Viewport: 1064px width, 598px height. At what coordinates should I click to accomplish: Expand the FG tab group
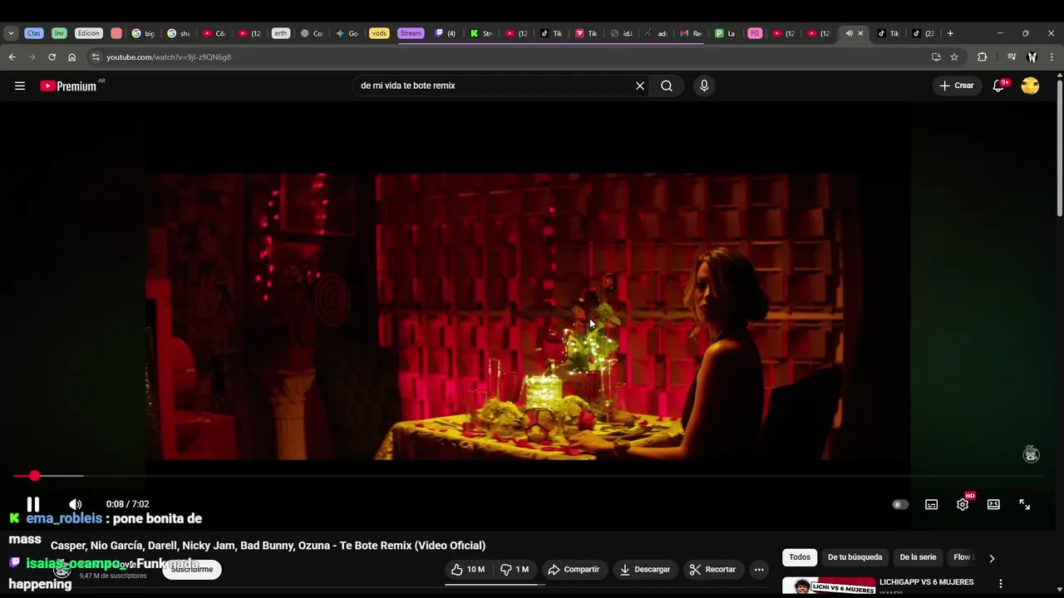[x=754, y=33]
